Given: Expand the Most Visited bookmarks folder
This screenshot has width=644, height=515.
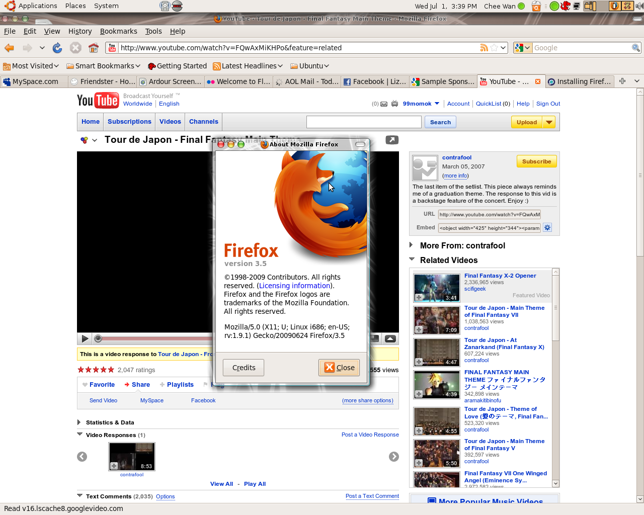Looking at the screenshot, I should pos(31,66).
